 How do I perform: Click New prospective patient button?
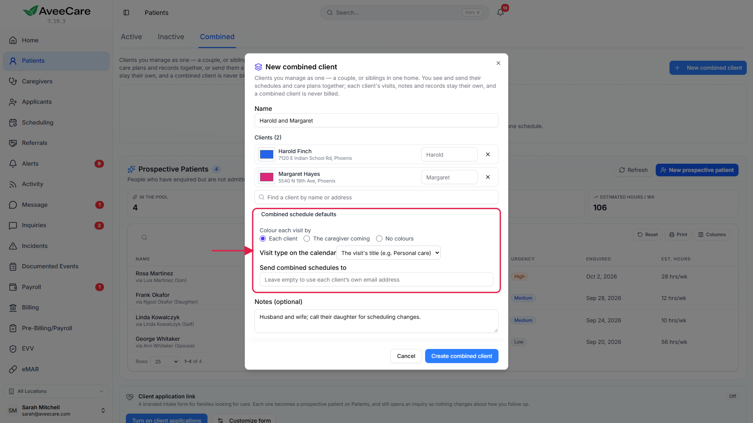697,170
